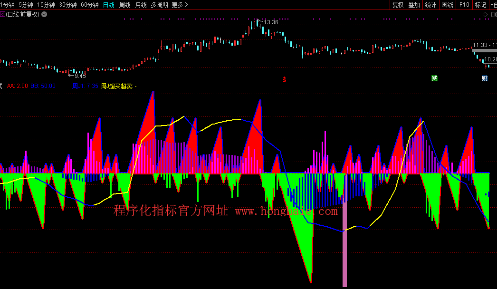This screenshot has width=497, height=289.
Task: Expand the 日线 前复权 dropdown arrow
Action: pyautogui.click(x=44, y=14)
